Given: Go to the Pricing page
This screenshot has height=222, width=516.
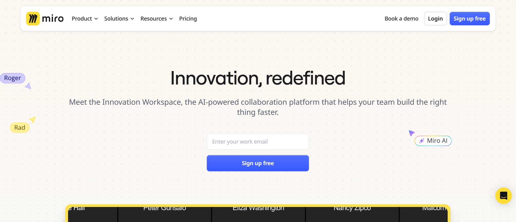Looking at the screenshot, I should click(188, 19).
